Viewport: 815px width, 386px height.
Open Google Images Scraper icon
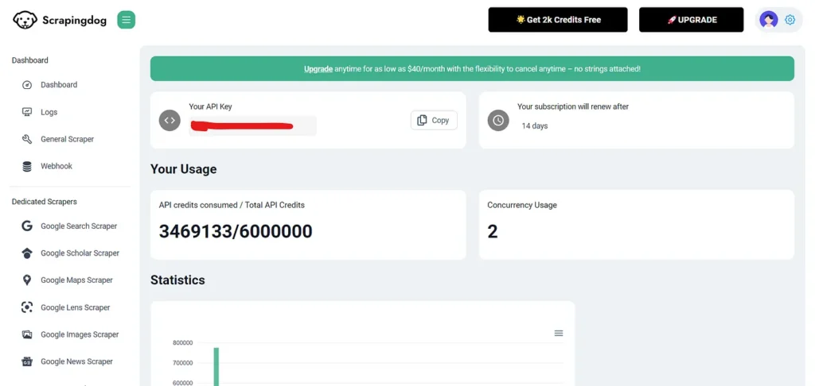[27, 334]
